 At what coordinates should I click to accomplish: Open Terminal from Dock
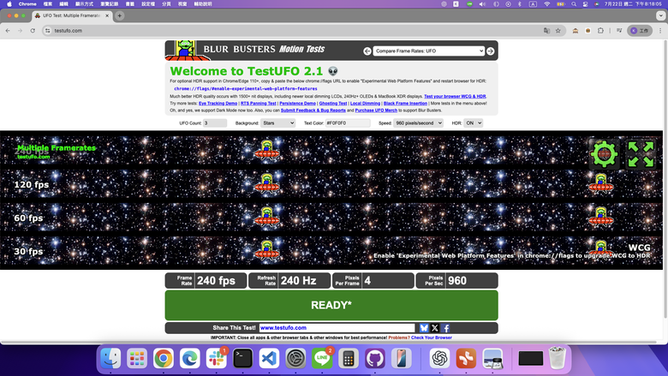coord(243,359)
